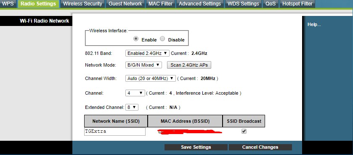The image size is (353, 155).
Task: Select the Enable wireless interface radio button
Action: [x=136, y=39]
